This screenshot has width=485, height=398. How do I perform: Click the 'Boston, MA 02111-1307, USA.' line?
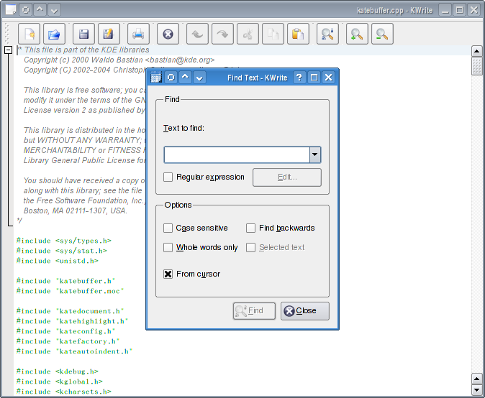coord(76,210)
